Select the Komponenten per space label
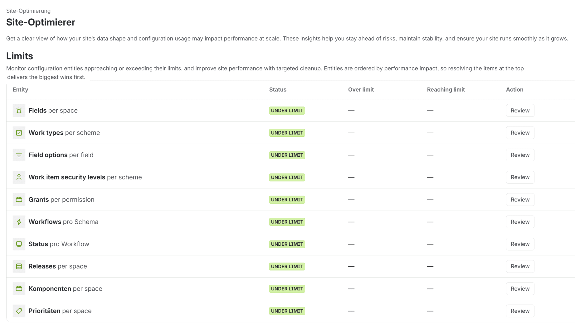The width and height of the screenshot is (575, 328). pos(65,289)
